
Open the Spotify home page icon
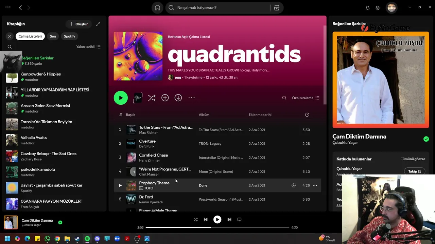pos(157,8)
